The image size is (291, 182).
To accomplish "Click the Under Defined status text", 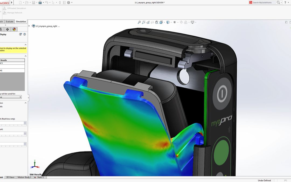I will coord(264,180).
